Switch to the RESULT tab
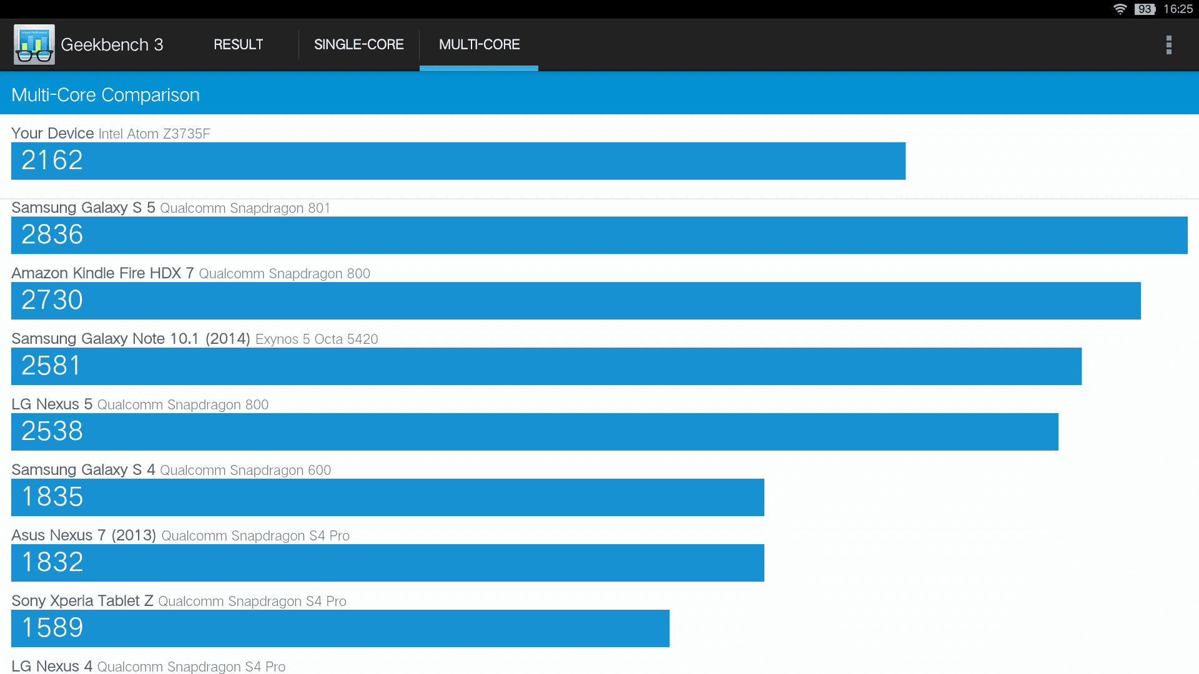 [x=239, y=44]
